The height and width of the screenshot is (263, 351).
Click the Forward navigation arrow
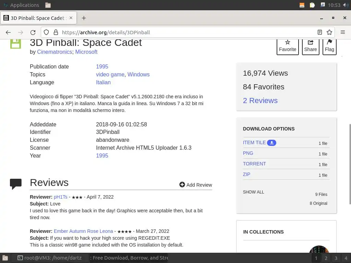(x=21, y=33)
